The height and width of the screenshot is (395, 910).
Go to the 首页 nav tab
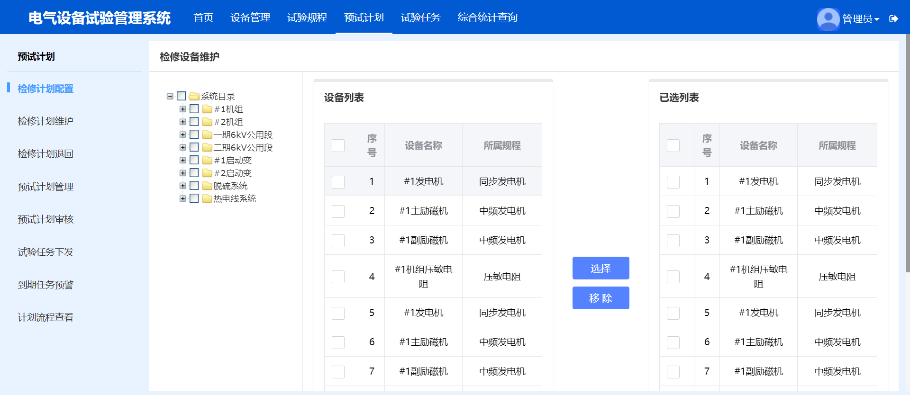[x=203, y=18]
